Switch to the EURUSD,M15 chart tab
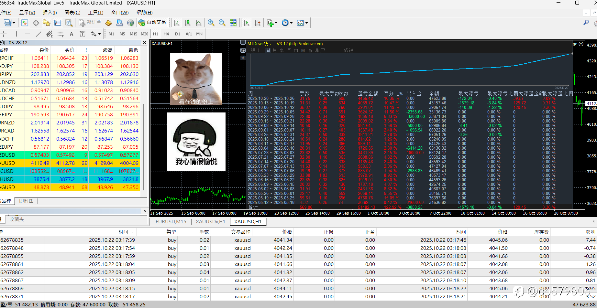 pos(171,222)
